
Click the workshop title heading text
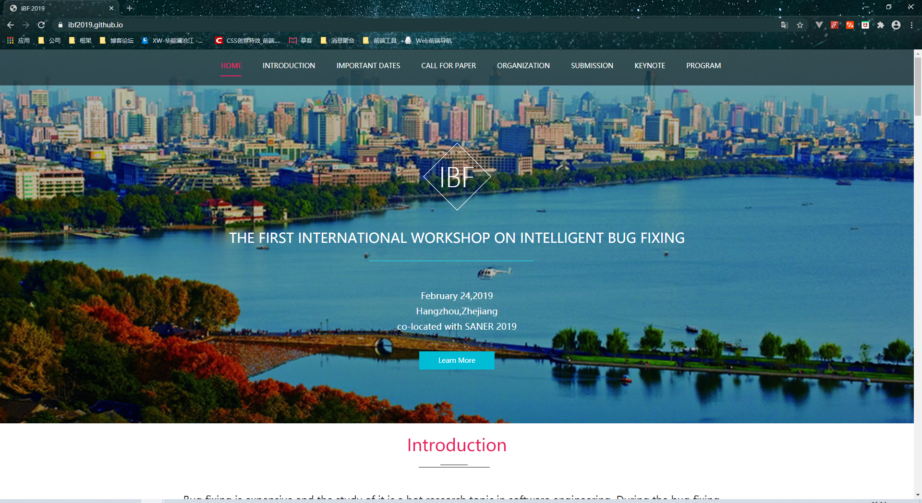click(457, 238)
